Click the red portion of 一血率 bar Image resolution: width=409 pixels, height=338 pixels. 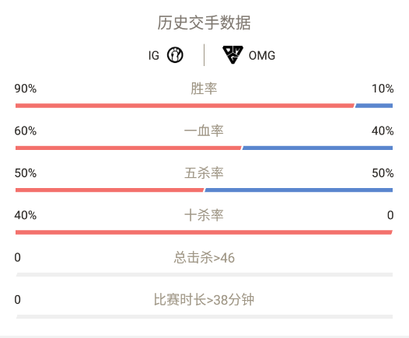pyautogui.click(x=128, y=148)
